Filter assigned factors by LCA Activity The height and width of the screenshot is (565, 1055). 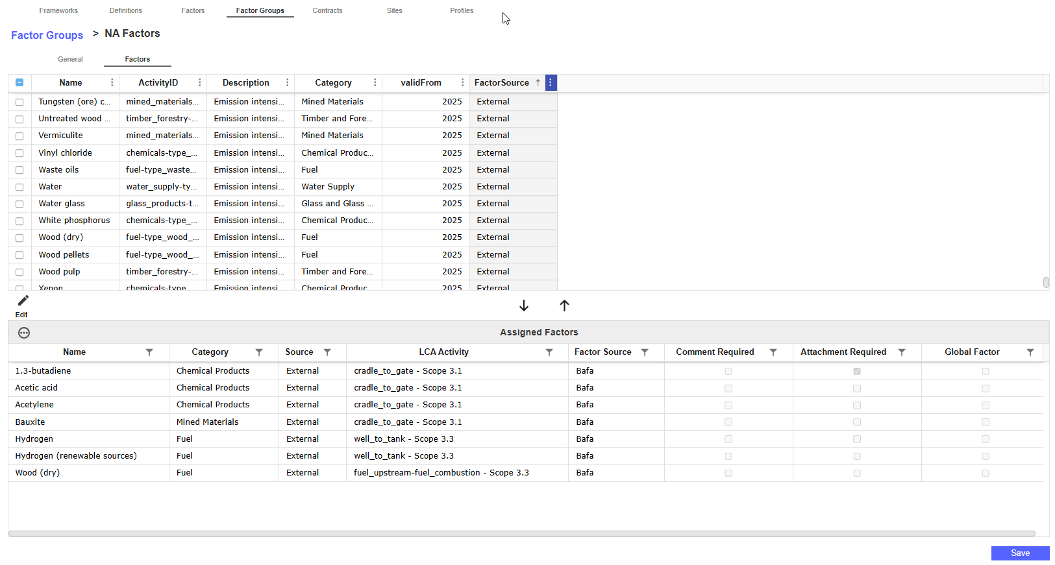549,352
